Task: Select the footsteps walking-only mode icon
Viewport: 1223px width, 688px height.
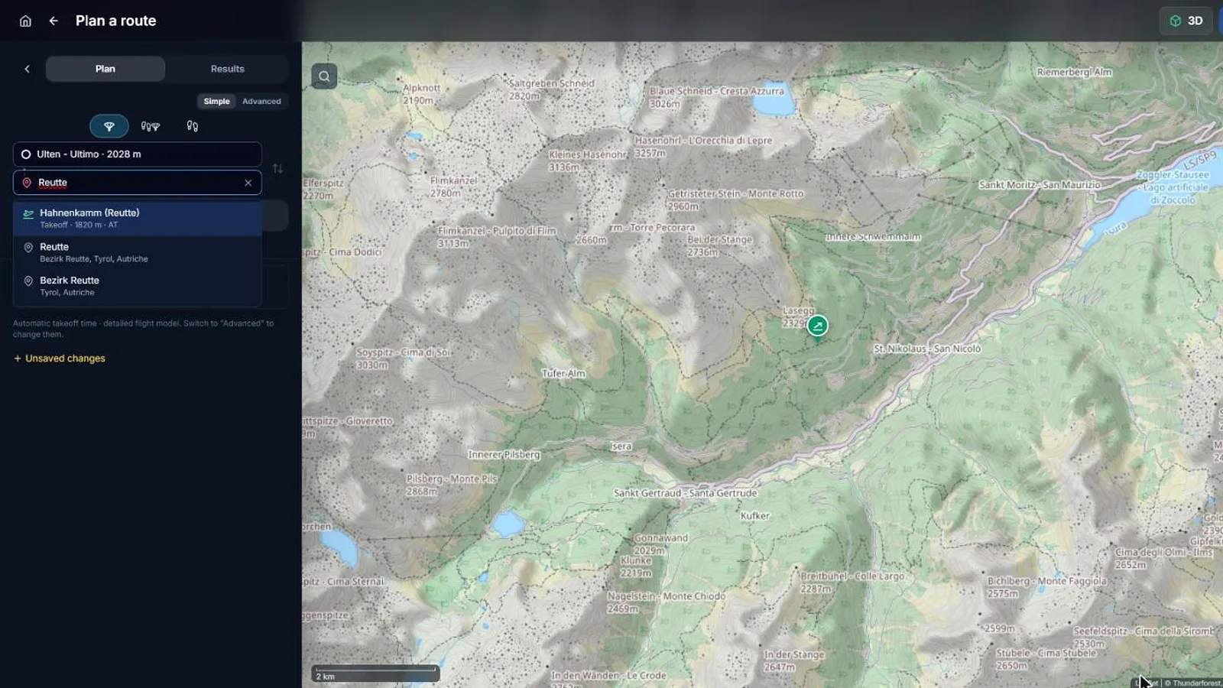Action: point(193,126)
